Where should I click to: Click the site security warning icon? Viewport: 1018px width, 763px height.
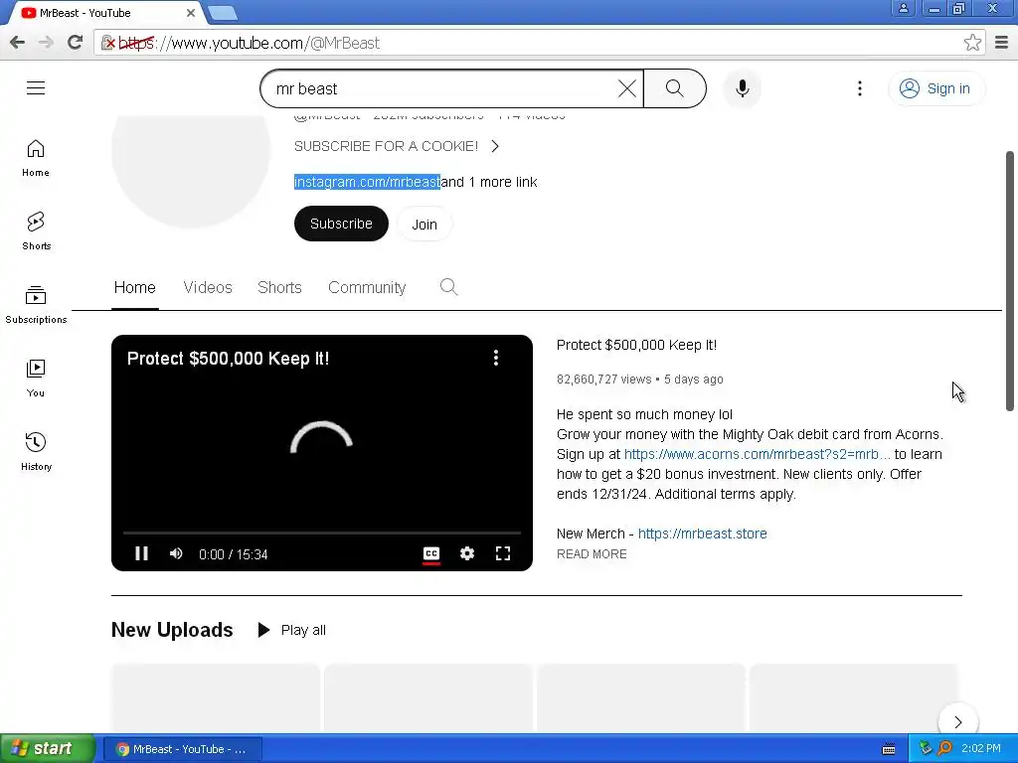pos(108,43)
